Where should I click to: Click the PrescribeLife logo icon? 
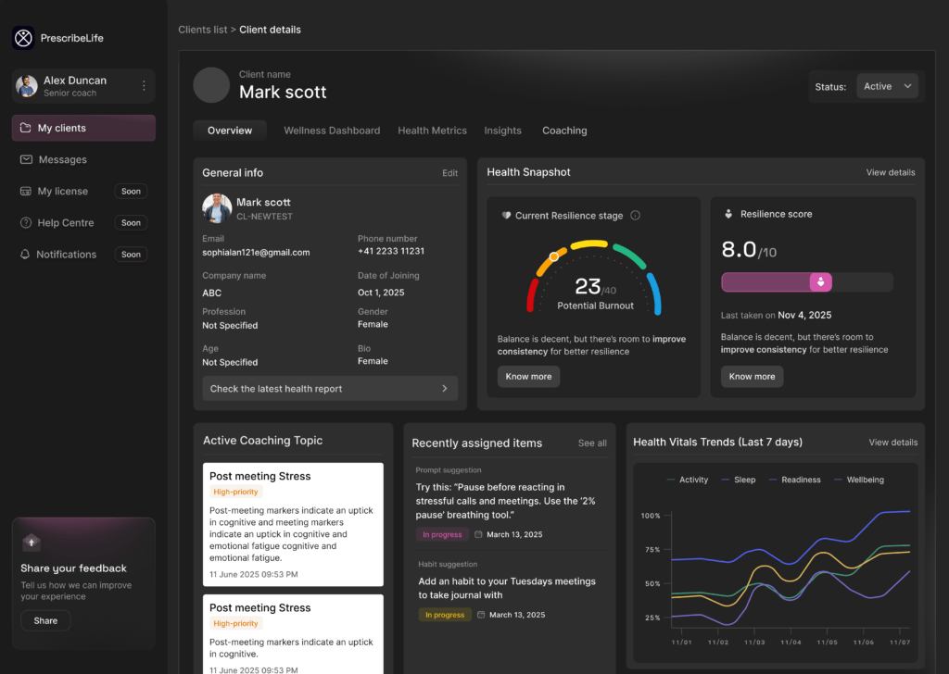point(23,38)
